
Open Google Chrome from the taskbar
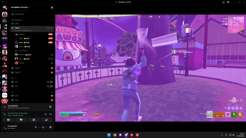[x=115, y=135]
